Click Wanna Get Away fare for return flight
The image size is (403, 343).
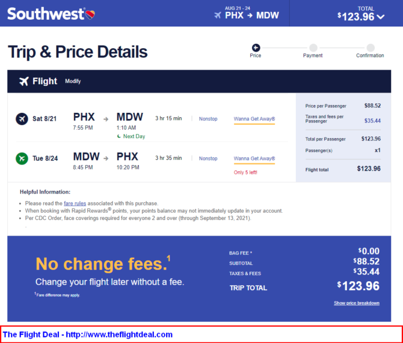point(254,159)
